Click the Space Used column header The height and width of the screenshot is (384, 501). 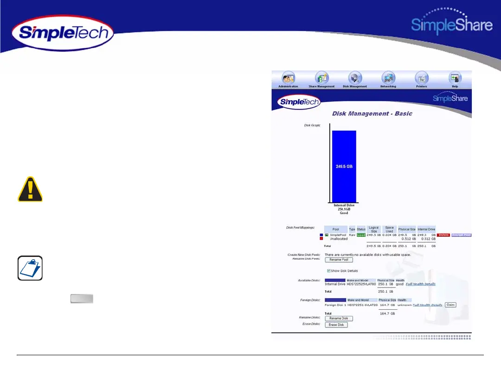[390, 230]
